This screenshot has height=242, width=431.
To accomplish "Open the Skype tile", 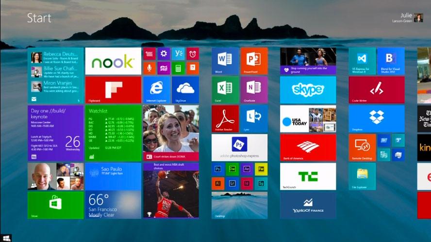I will click(x=308, y=90).
